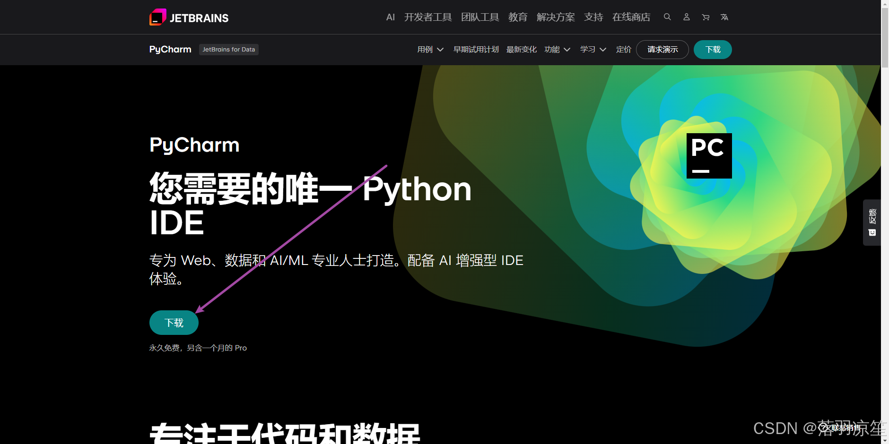Click the JetBrains logo
This screenshot has height=444, width=889.
(x=189, y=17)
